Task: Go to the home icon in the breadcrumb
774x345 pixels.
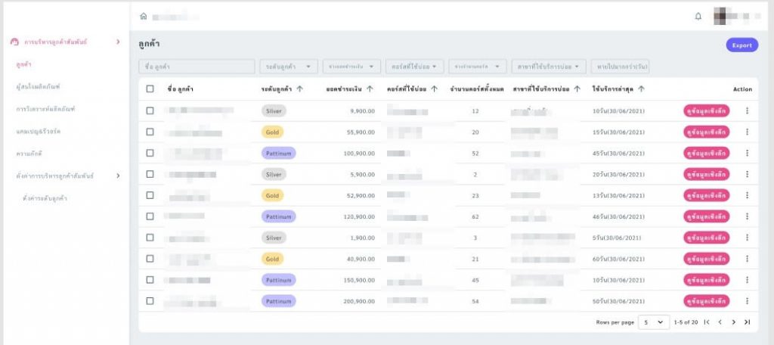Action: pos(143,17)
